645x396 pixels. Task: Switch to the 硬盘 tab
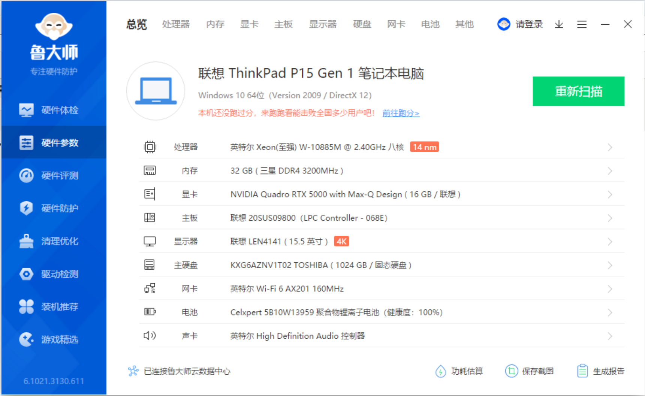[362, 24]
